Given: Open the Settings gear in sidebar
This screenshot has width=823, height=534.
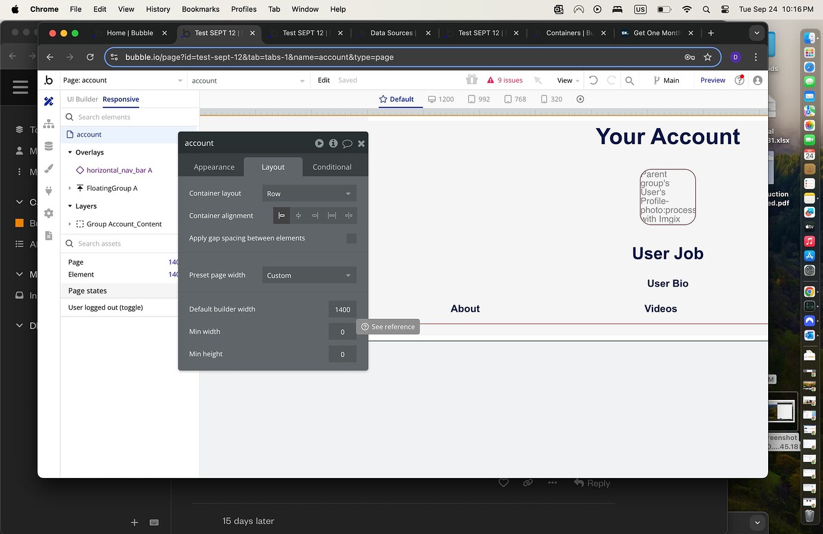Looking at the screenshot, I should pyautogui.click(x=49, y=213).
